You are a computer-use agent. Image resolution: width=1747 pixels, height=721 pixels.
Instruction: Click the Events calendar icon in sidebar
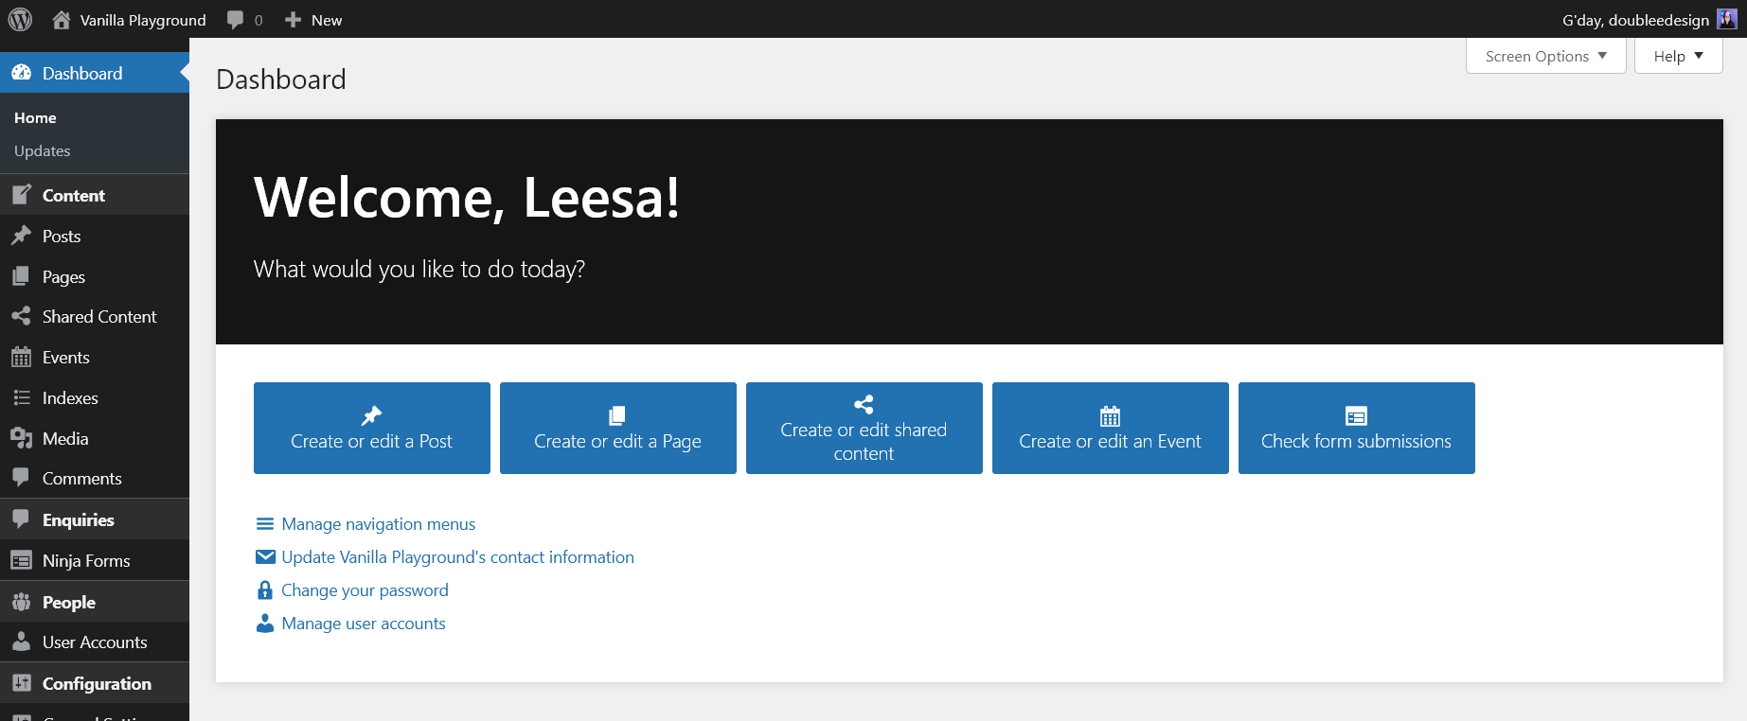coord(21,358)
